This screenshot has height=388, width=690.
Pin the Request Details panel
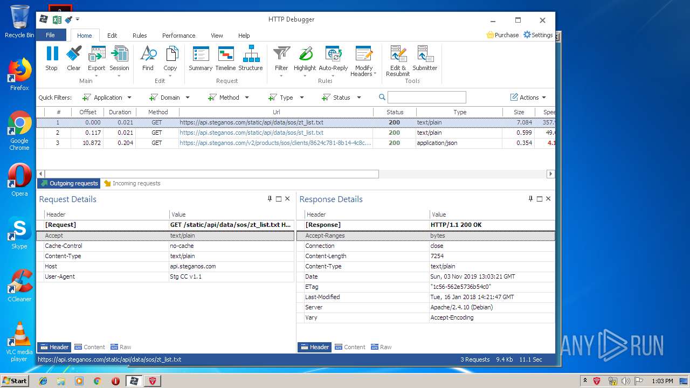tap(270, 199)
